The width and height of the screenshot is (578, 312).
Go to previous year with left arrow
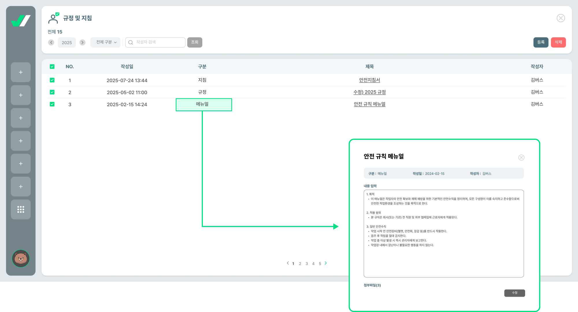point(51,42)
